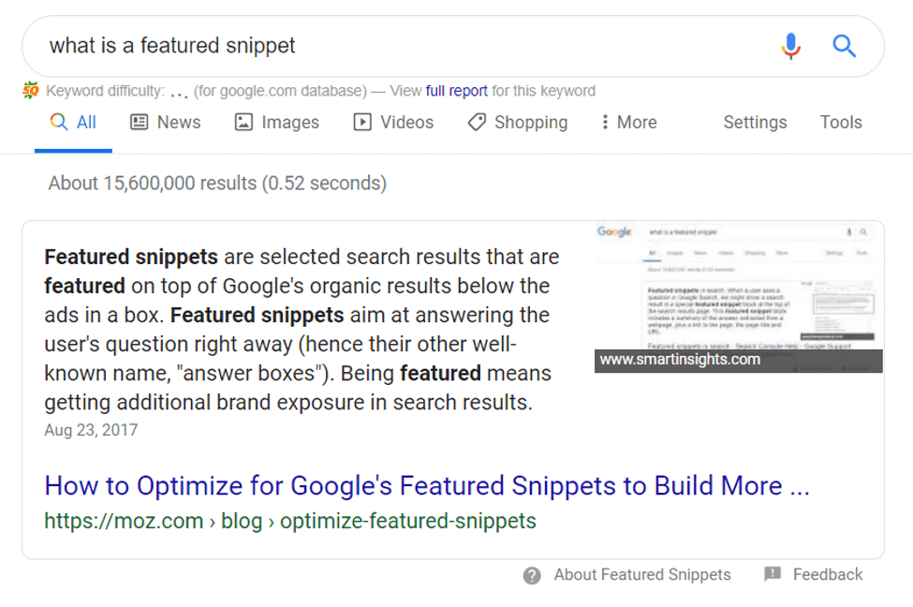Open the More options dropdown
This screenshot has height=607, width=913.
coord(636,122)
